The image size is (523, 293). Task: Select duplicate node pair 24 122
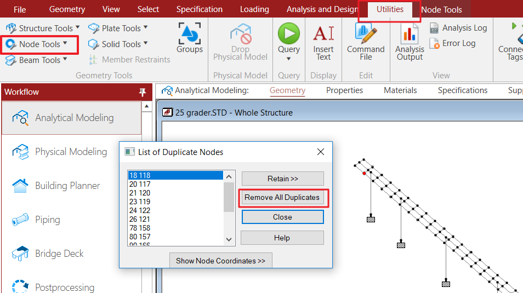(x=175, y=210)
